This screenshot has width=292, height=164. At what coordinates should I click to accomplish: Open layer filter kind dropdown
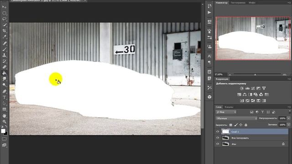pyautogui.click(x=226, y=112)
